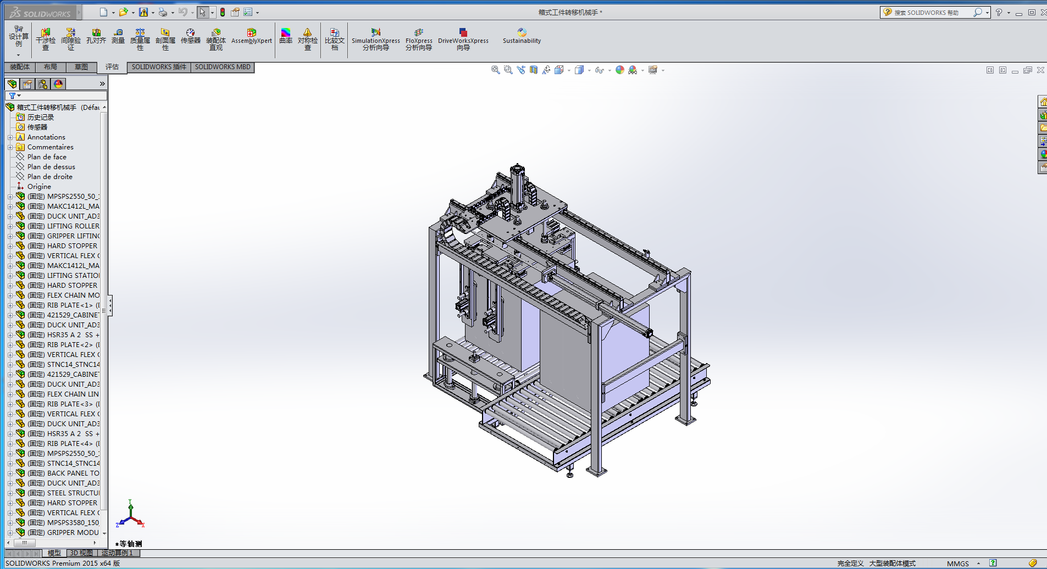The height and width of the screenshot is (569, 1047).
Task: Open the Sustainability tool
Action: [522, 36]
